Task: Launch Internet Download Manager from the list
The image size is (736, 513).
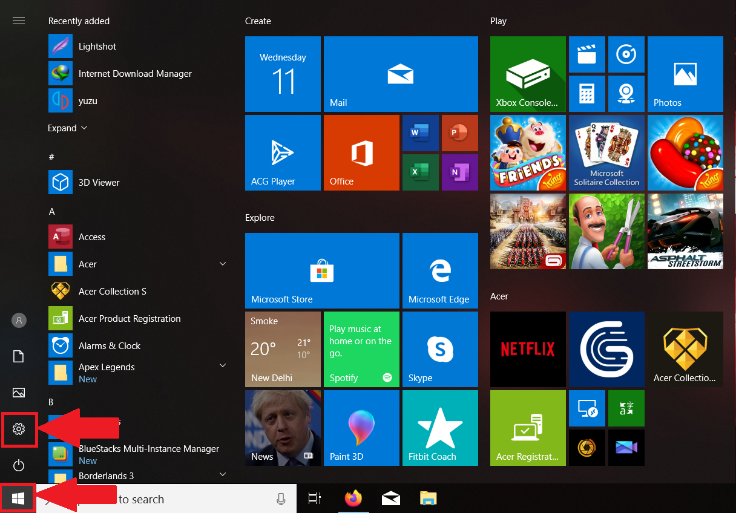Action: tap(136, 74)
